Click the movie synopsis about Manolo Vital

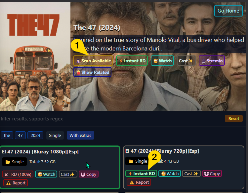159,44
